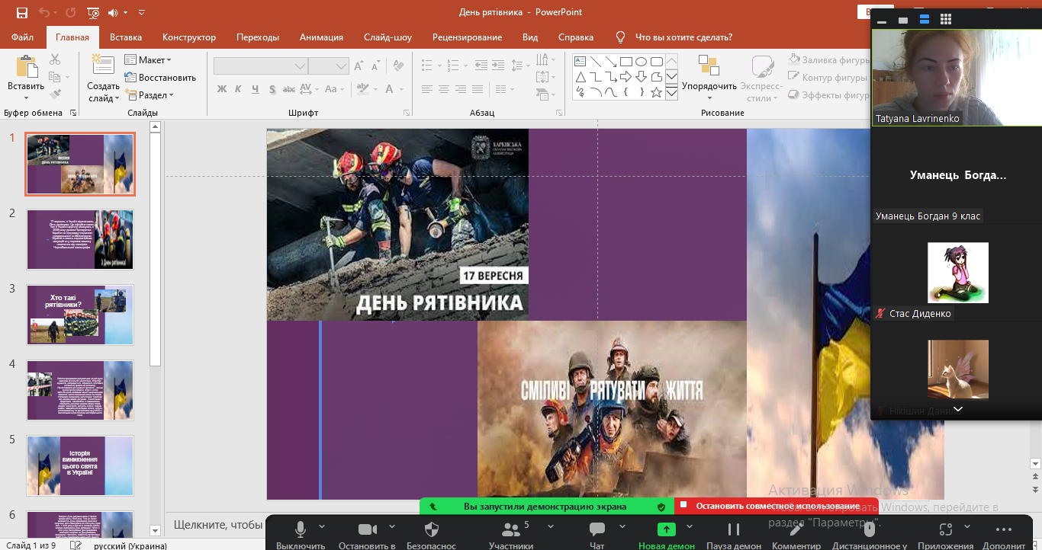The height and width of the screenshot is (550, 1042).
Task: Mute microphone with Выключить button
Action: pyautogui.click(x=301, y=534)
